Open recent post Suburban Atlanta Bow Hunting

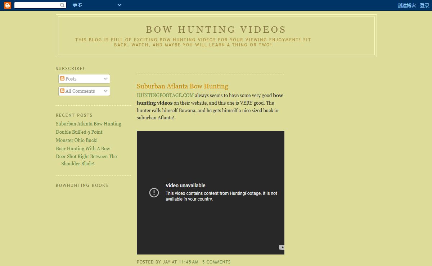pos(89,124)
